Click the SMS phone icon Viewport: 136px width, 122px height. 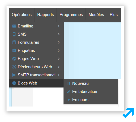coord(14,34)
